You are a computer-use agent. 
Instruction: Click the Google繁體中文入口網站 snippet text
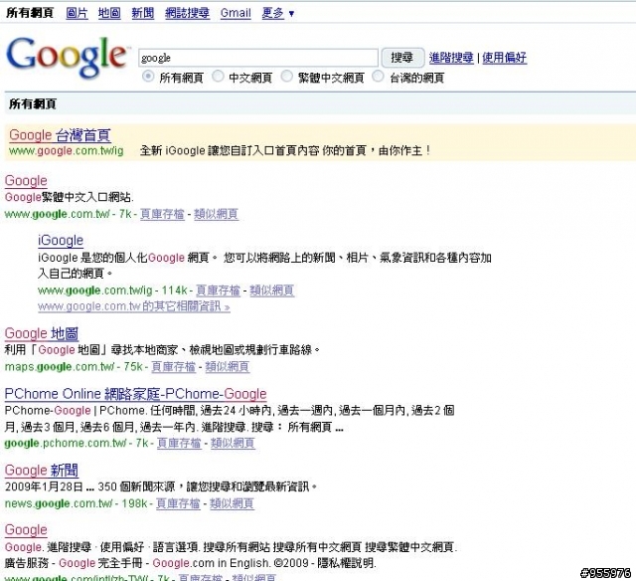pos(69,197)
